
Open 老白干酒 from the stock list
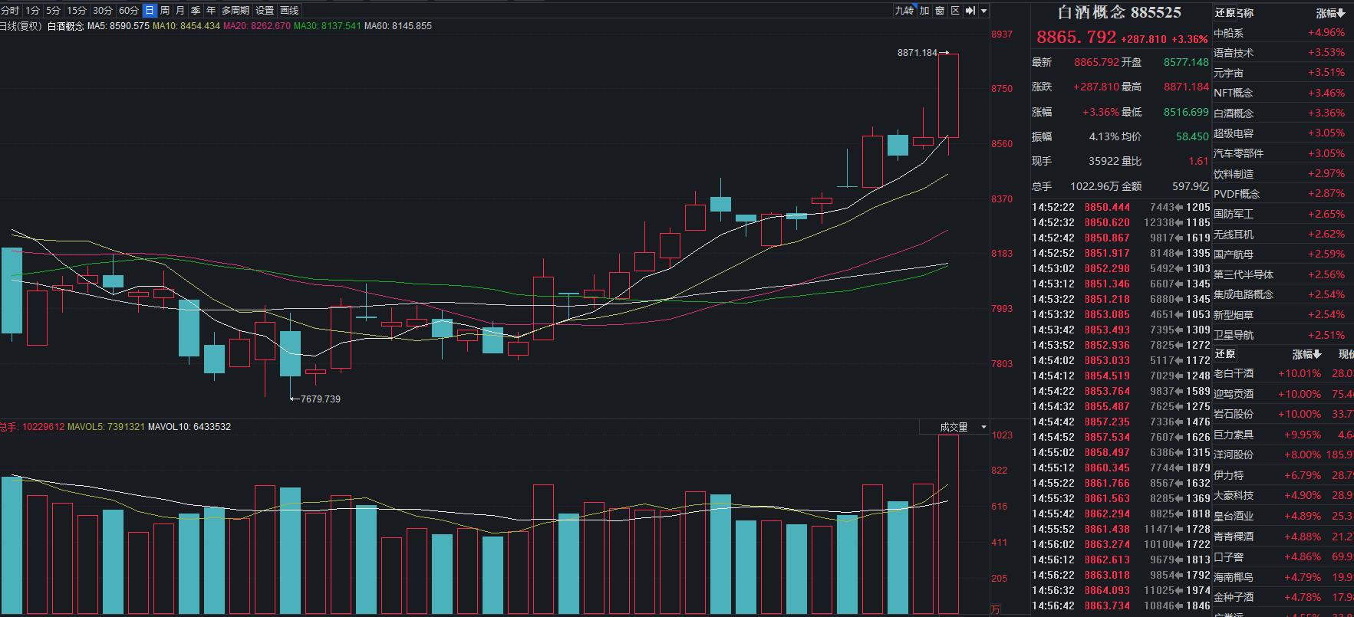point(1234,373)
